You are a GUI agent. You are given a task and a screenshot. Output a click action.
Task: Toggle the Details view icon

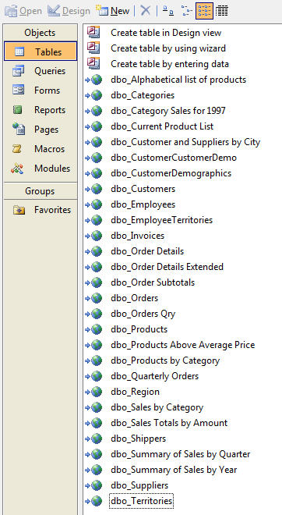(x=222, y=11)
